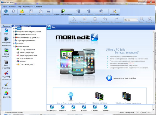Click the Отменить undo arrow
This screenshot has width=156, height=115.
105,19
